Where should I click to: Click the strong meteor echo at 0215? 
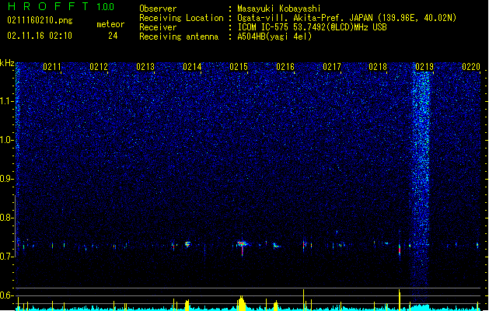click(x=242, y=245)
